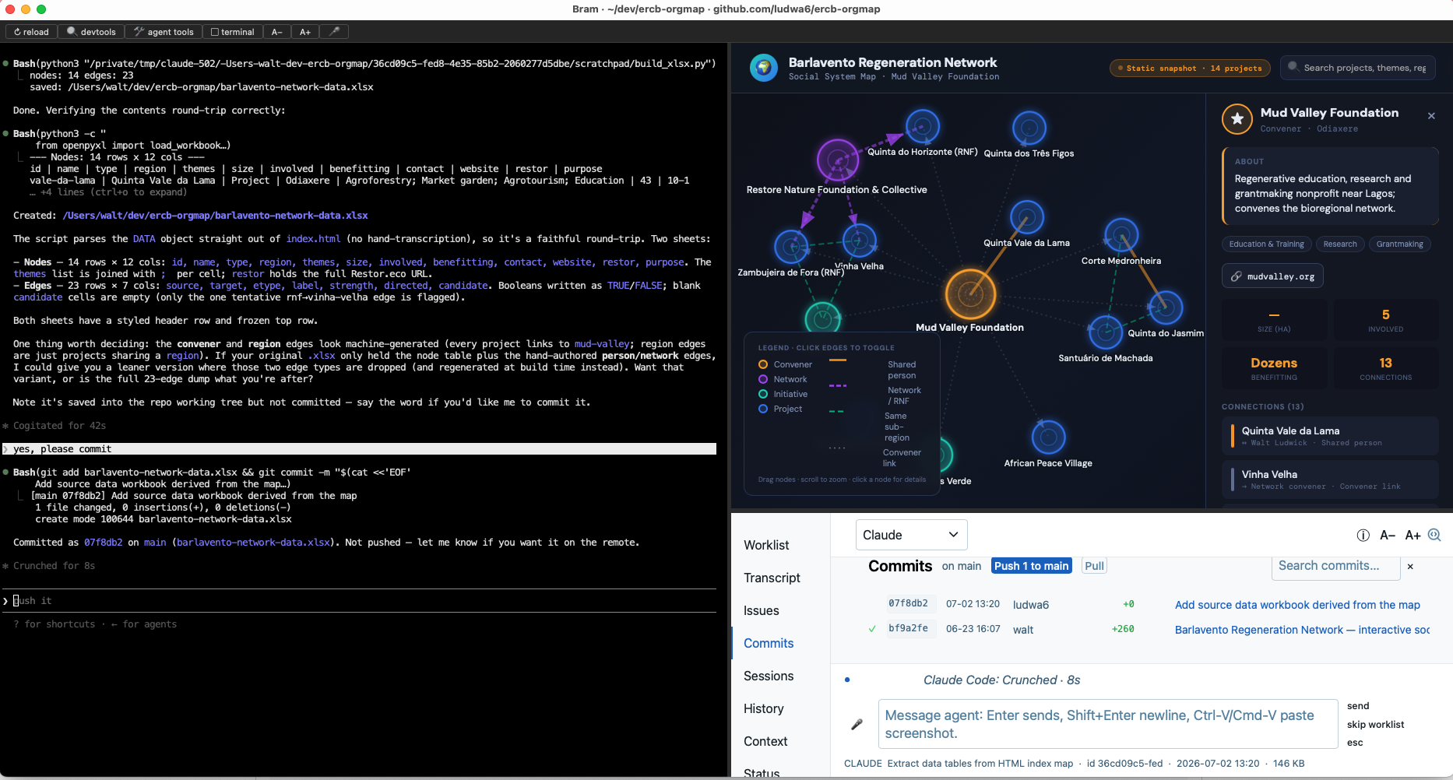Open the Context sidebar tab
The height and width of the screenshot is (780, 1453).
coord(765,741)
